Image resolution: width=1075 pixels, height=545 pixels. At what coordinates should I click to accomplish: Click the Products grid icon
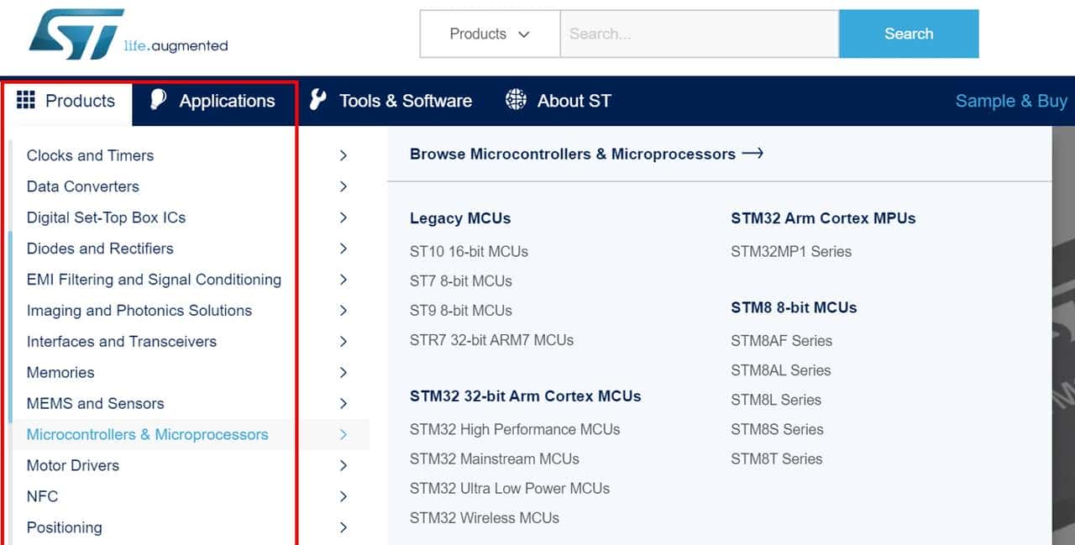tap(27, 101)
